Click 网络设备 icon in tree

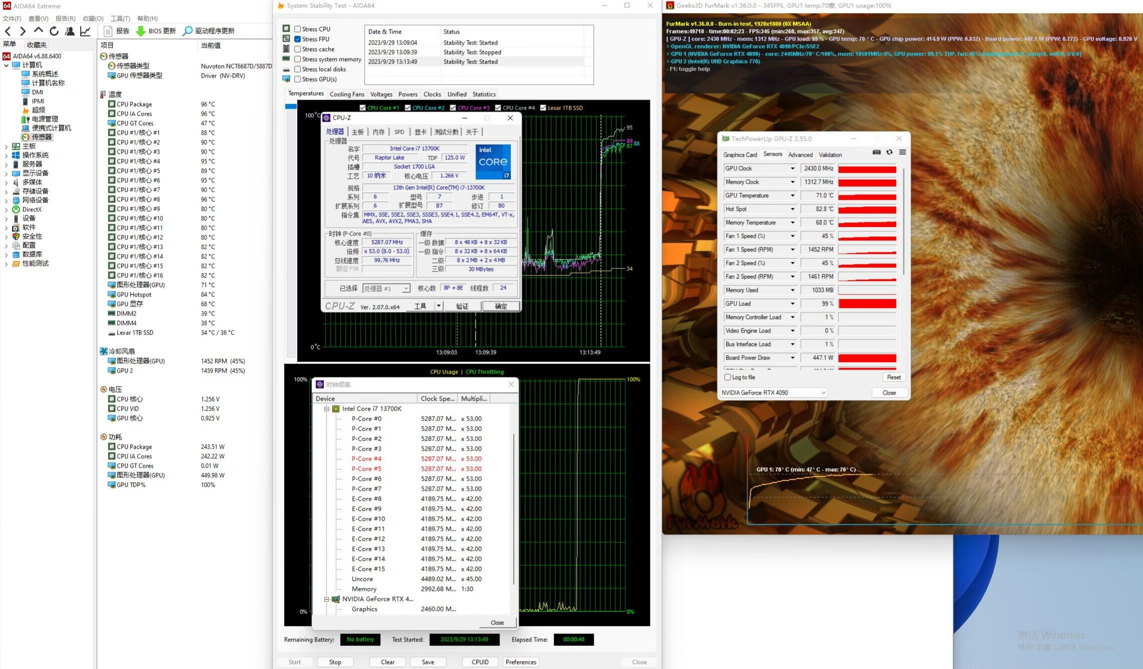coord(16,200)
